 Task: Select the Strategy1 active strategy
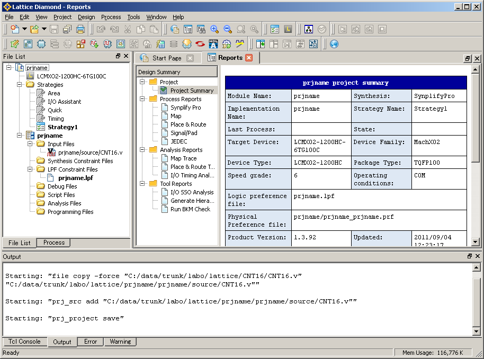coord(62,127)
